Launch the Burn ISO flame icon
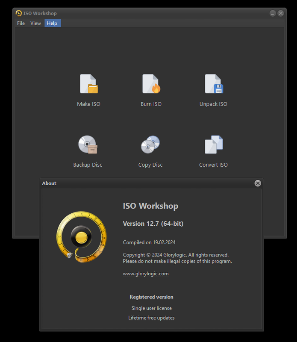The width and height of the screenshot is (297, 342). 151,84
